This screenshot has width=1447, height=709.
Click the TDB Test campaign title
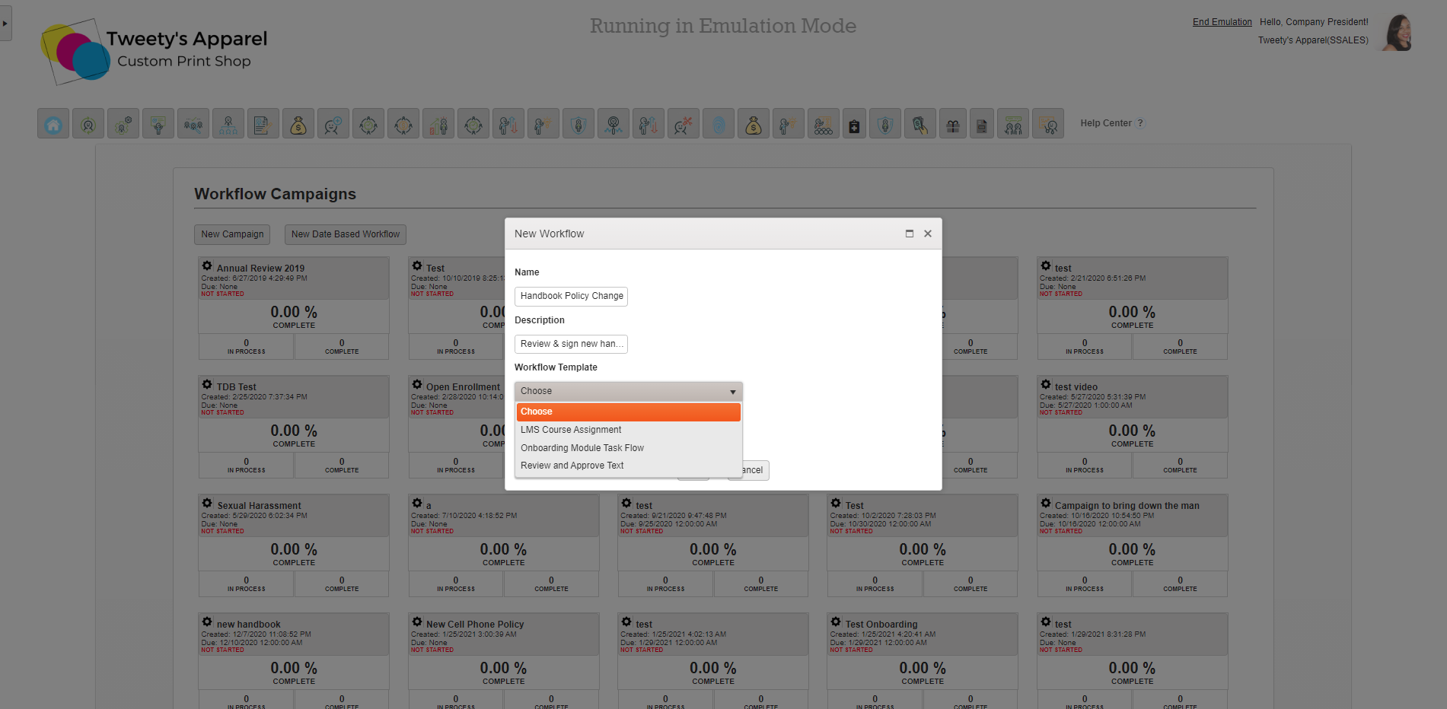[236, 387]
